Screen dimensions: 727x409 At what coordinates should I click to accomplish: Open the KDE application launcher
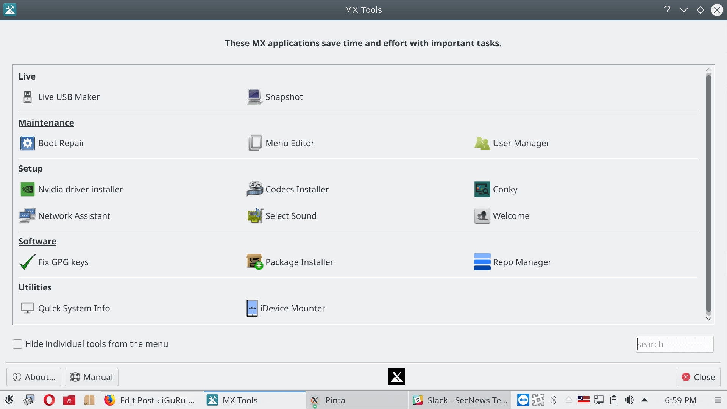9,400
